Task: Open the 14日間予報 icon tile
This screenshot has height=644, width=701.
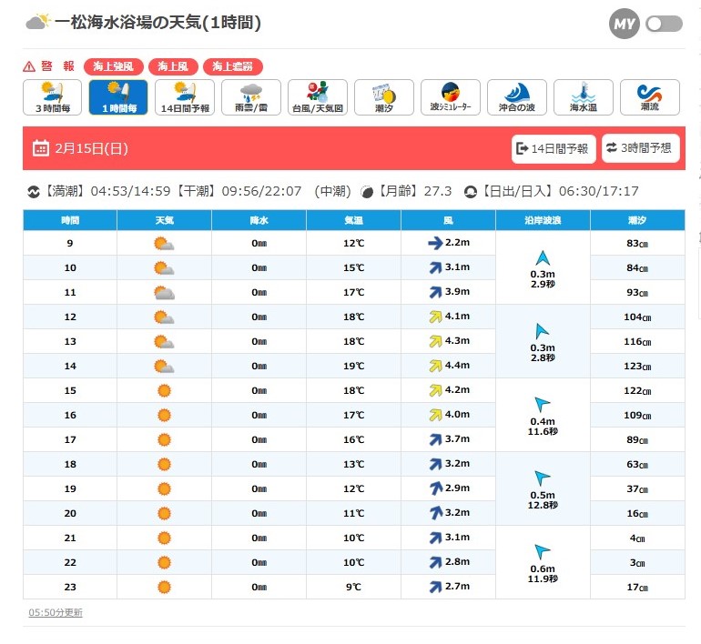Action: 185,97
